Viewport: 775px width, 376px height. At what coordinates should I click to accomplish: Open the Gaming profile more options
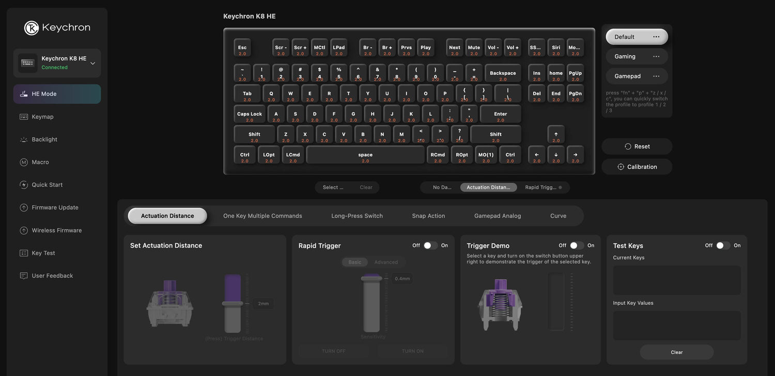[656, 56]
